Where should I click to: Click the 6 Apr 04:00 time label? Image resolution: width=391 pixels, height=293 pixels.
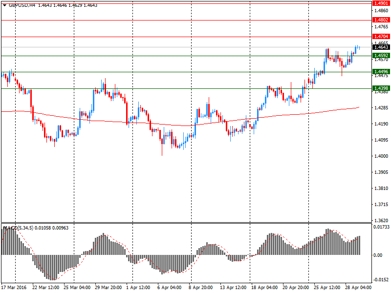[169, 288]
